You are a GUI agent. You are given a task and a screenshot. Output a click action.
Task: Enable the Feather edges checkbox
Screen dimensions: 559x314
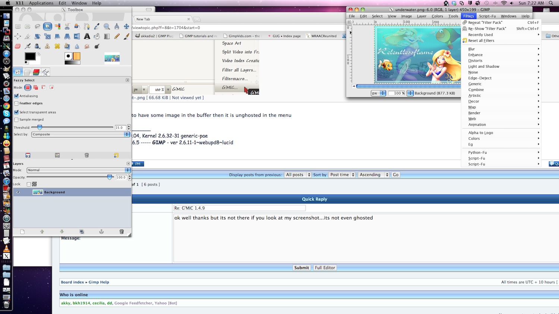[16, 103]
